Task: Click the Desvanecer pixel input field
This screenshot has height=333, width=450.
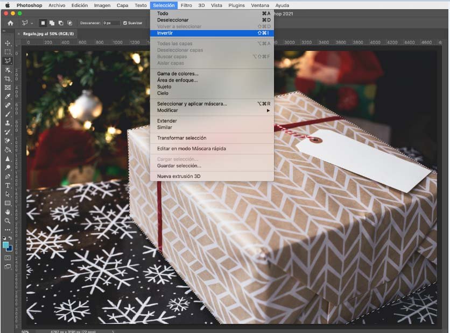Action: coord(111,23)
